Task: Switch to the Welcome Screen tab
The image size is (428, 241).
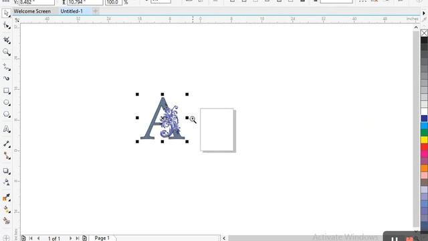Action: click(x=32, y=11)
